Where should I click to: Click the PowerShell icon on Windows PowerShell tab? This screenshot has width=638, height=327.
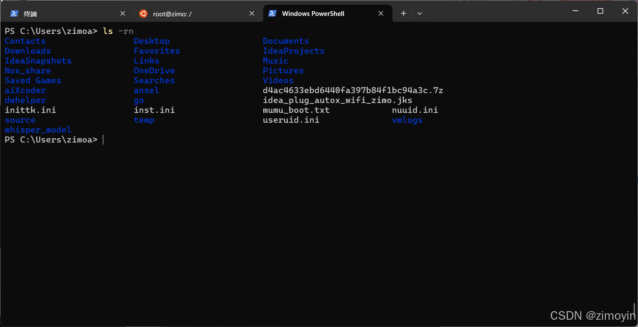[x=272, y=14]
